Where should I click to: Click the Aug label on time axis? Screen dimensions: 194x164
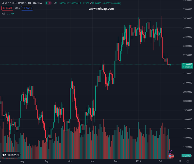[22, 162]
